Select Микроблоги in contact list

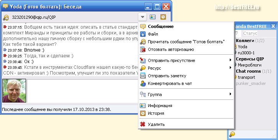(x=249, y=65)
